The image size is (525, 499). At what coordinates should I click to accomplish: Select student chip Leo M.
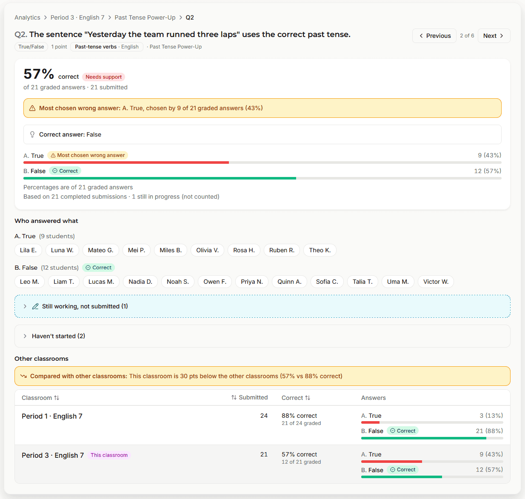click(x=29, y=282)
